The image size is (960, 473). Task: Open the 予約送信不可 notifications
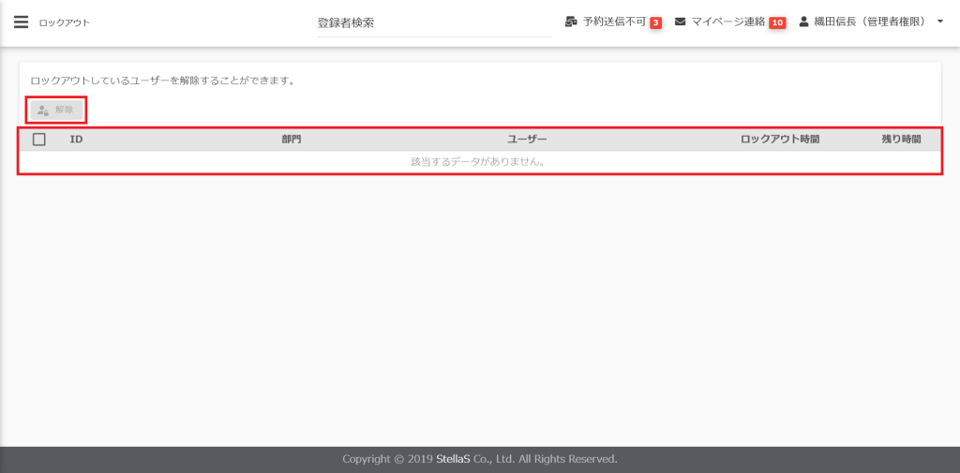click(614, 22)
